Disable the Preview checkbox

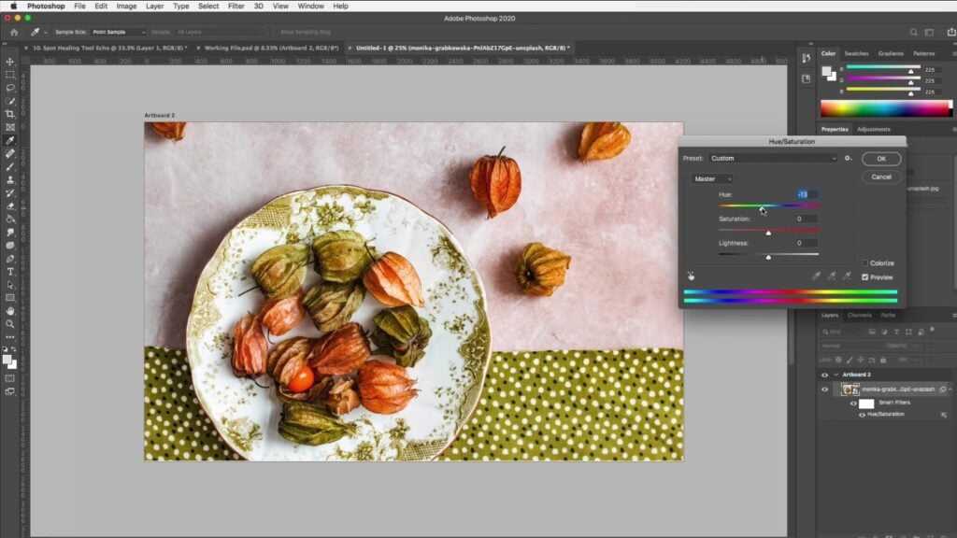click(864, 276)
